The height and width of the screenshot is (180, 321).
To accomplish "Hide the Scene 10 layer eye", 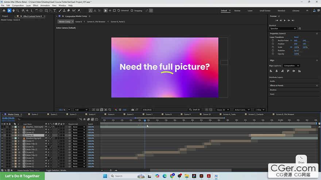I will 2,129.
